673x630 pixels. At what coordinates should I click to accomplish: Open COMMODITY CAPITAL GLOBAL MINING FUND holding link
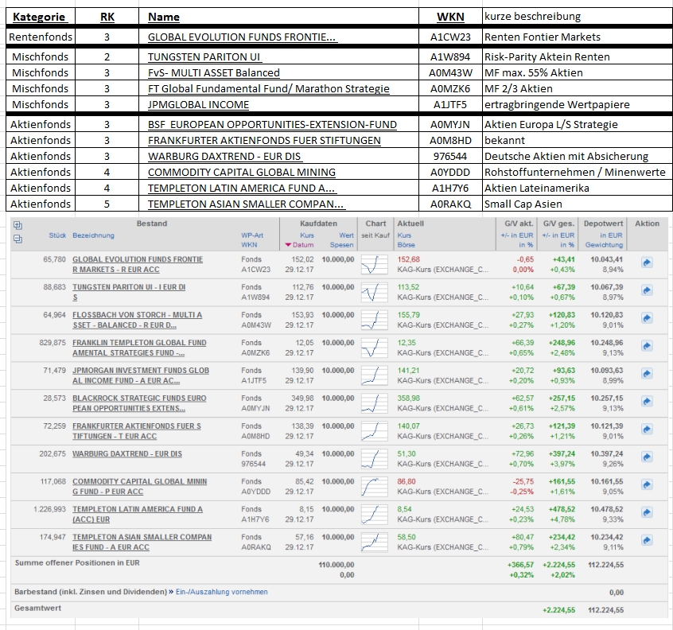139,487
